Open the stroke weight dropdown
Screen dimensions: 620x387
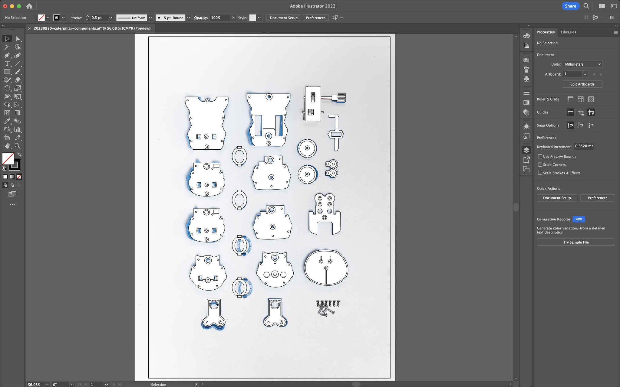pyautogui.click(x=110, y=18)
